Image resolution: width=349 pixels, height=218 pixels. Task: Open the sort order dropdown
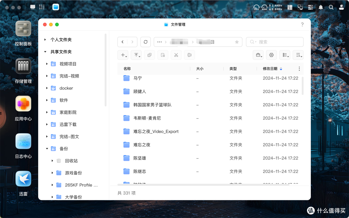[298, 55]
